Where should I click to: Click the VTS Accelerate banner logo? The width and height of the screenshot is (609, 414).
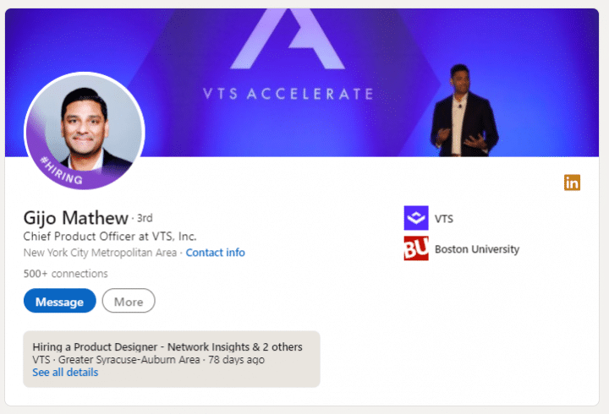click(x=288, y=54)
